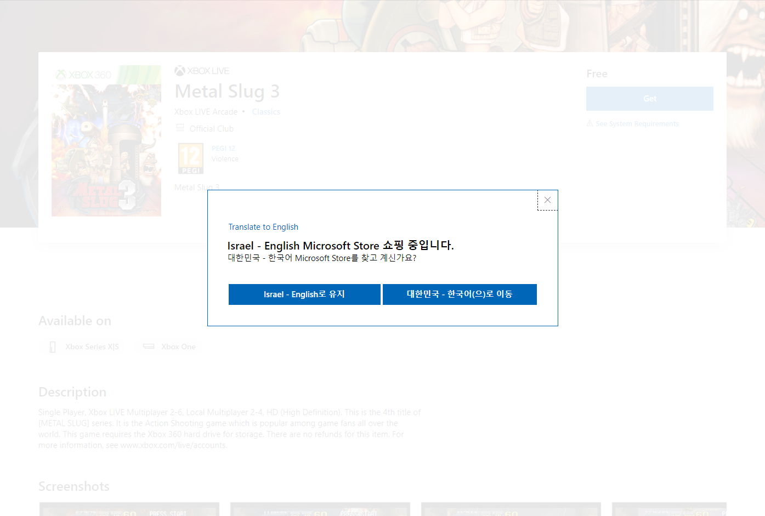Viewport: 765px width, 516px height.
Task: Open the Official Club link
Action: coord(212,129)
